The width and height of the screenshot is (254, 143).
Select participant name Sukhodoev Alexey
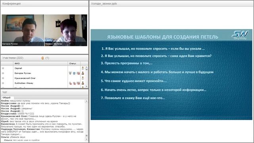click(x=24, y=83)
